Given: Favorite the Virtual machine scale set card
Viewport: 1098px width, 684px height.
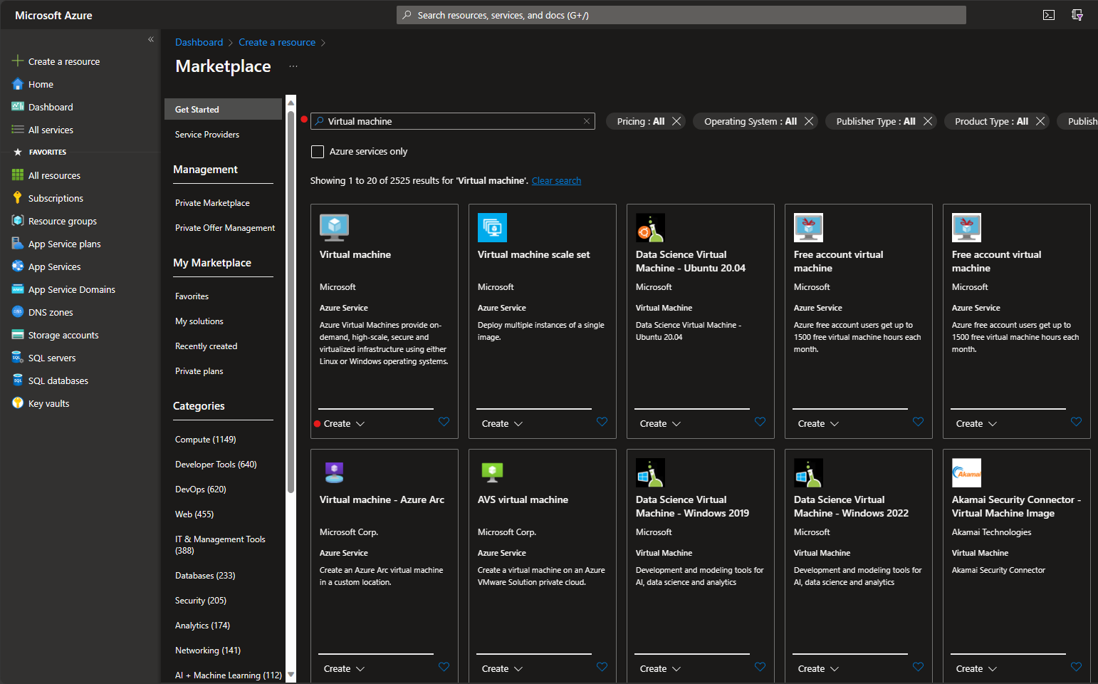Looking at the screenshot, I should pyautogui.click(x=602, y=422).
